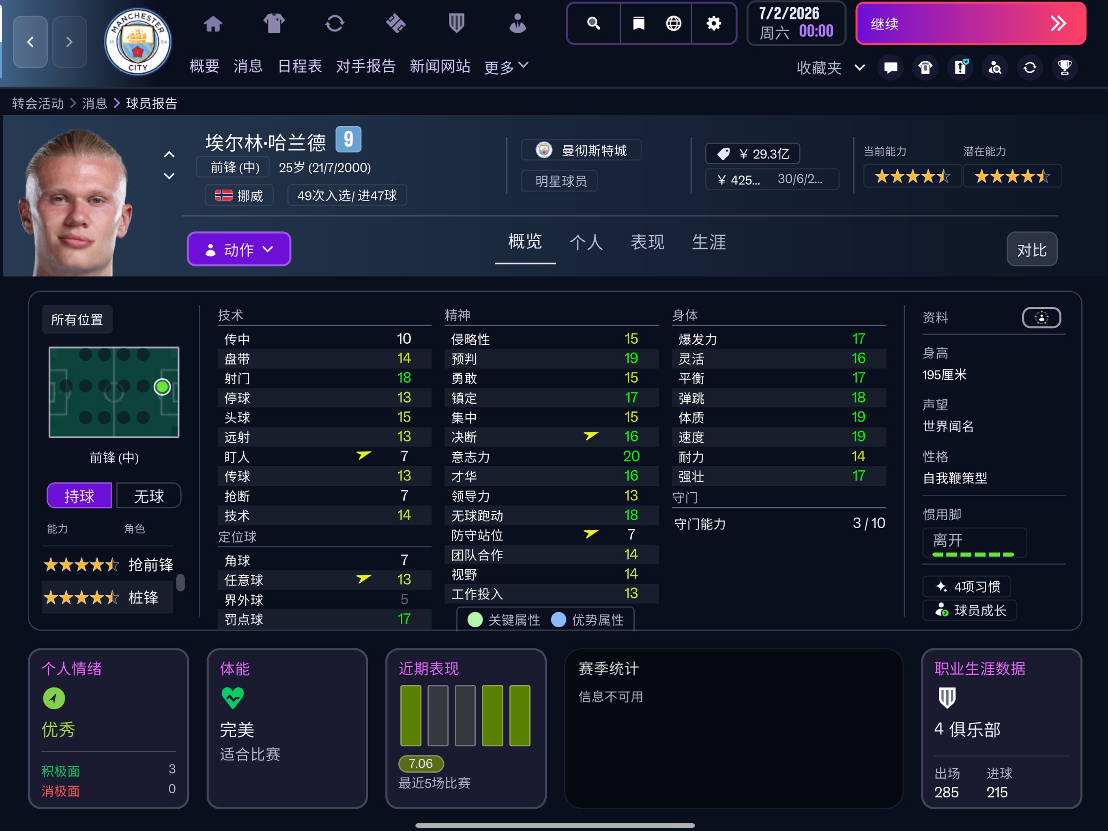Open the 曼彻斯特城 club link
1108x831 pixels.
(x=581, y=150)
